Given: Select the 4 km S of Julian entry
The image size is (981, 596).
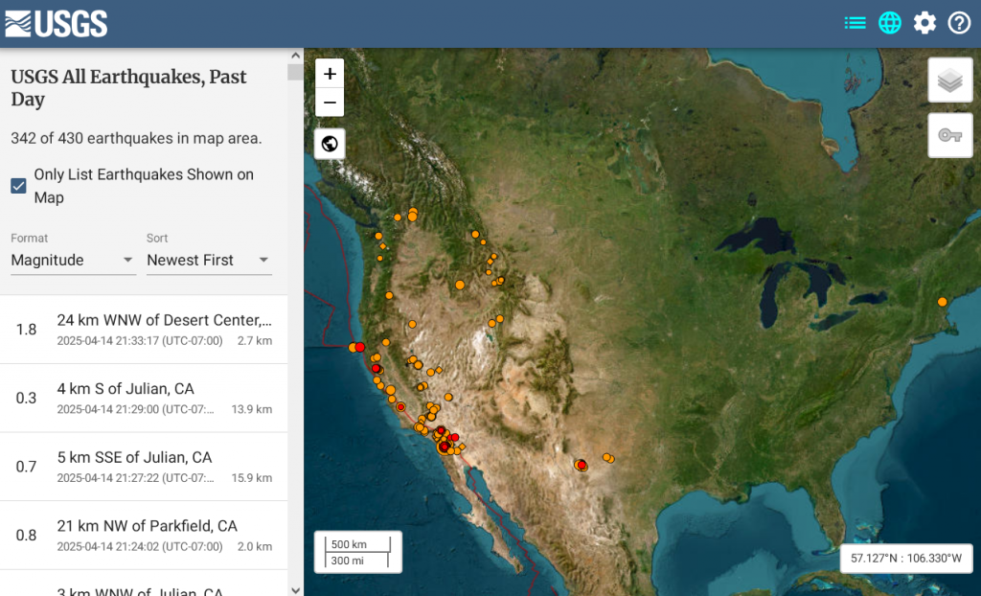Looking at the screenshot, I should [x=144, y=399].
